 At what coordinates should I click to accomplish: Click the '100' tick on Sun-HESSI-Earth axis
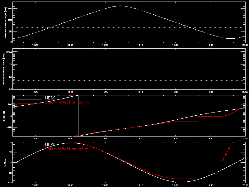10,20
